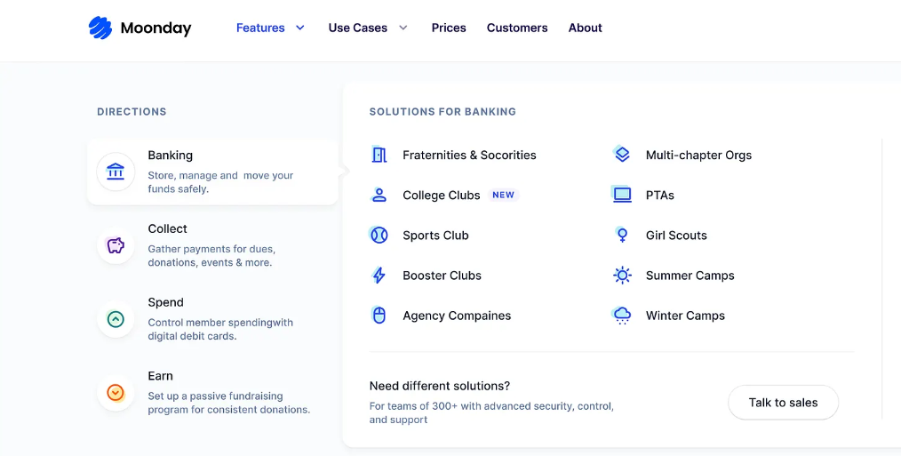Open the Fraternities & Socorities link
Screen dimensions: 901x456
pyautogui.click(x=469, y=156)
